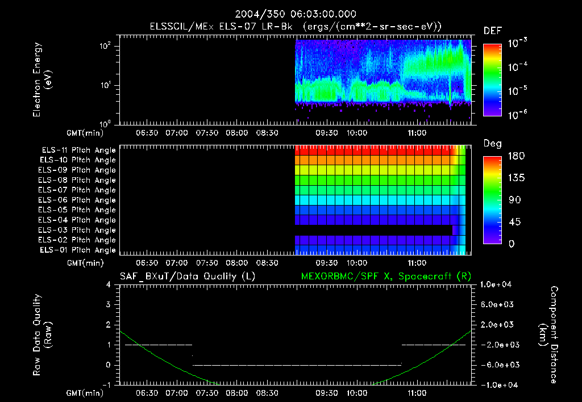The height and width of the screenshot is (402, 582).
Task: Click the Raw Data Quality (Raw) axis label
Action: (42, 335)
